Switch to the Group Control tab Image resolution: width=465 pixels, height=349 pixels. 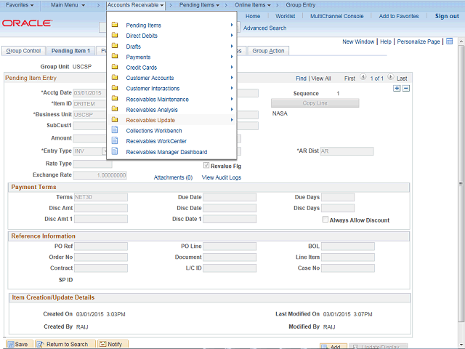pos(23,51)
